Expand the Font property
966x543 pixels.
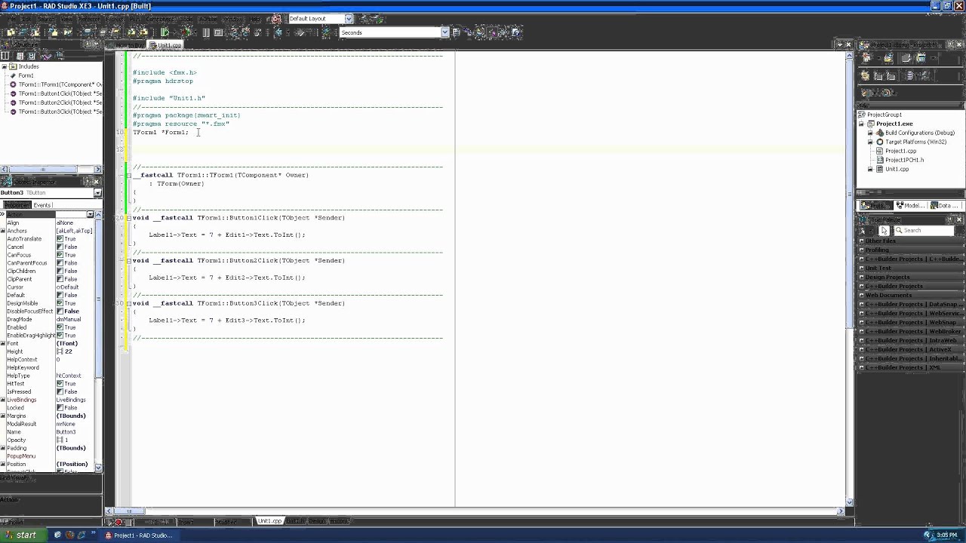pos(3,343)
